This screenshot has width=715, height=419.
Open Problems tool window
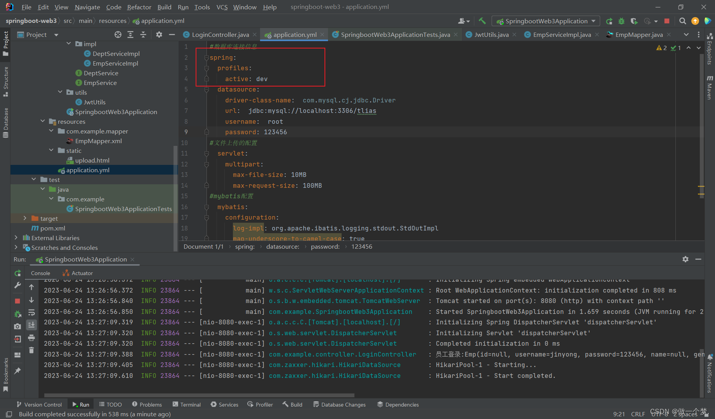(147, 404)
